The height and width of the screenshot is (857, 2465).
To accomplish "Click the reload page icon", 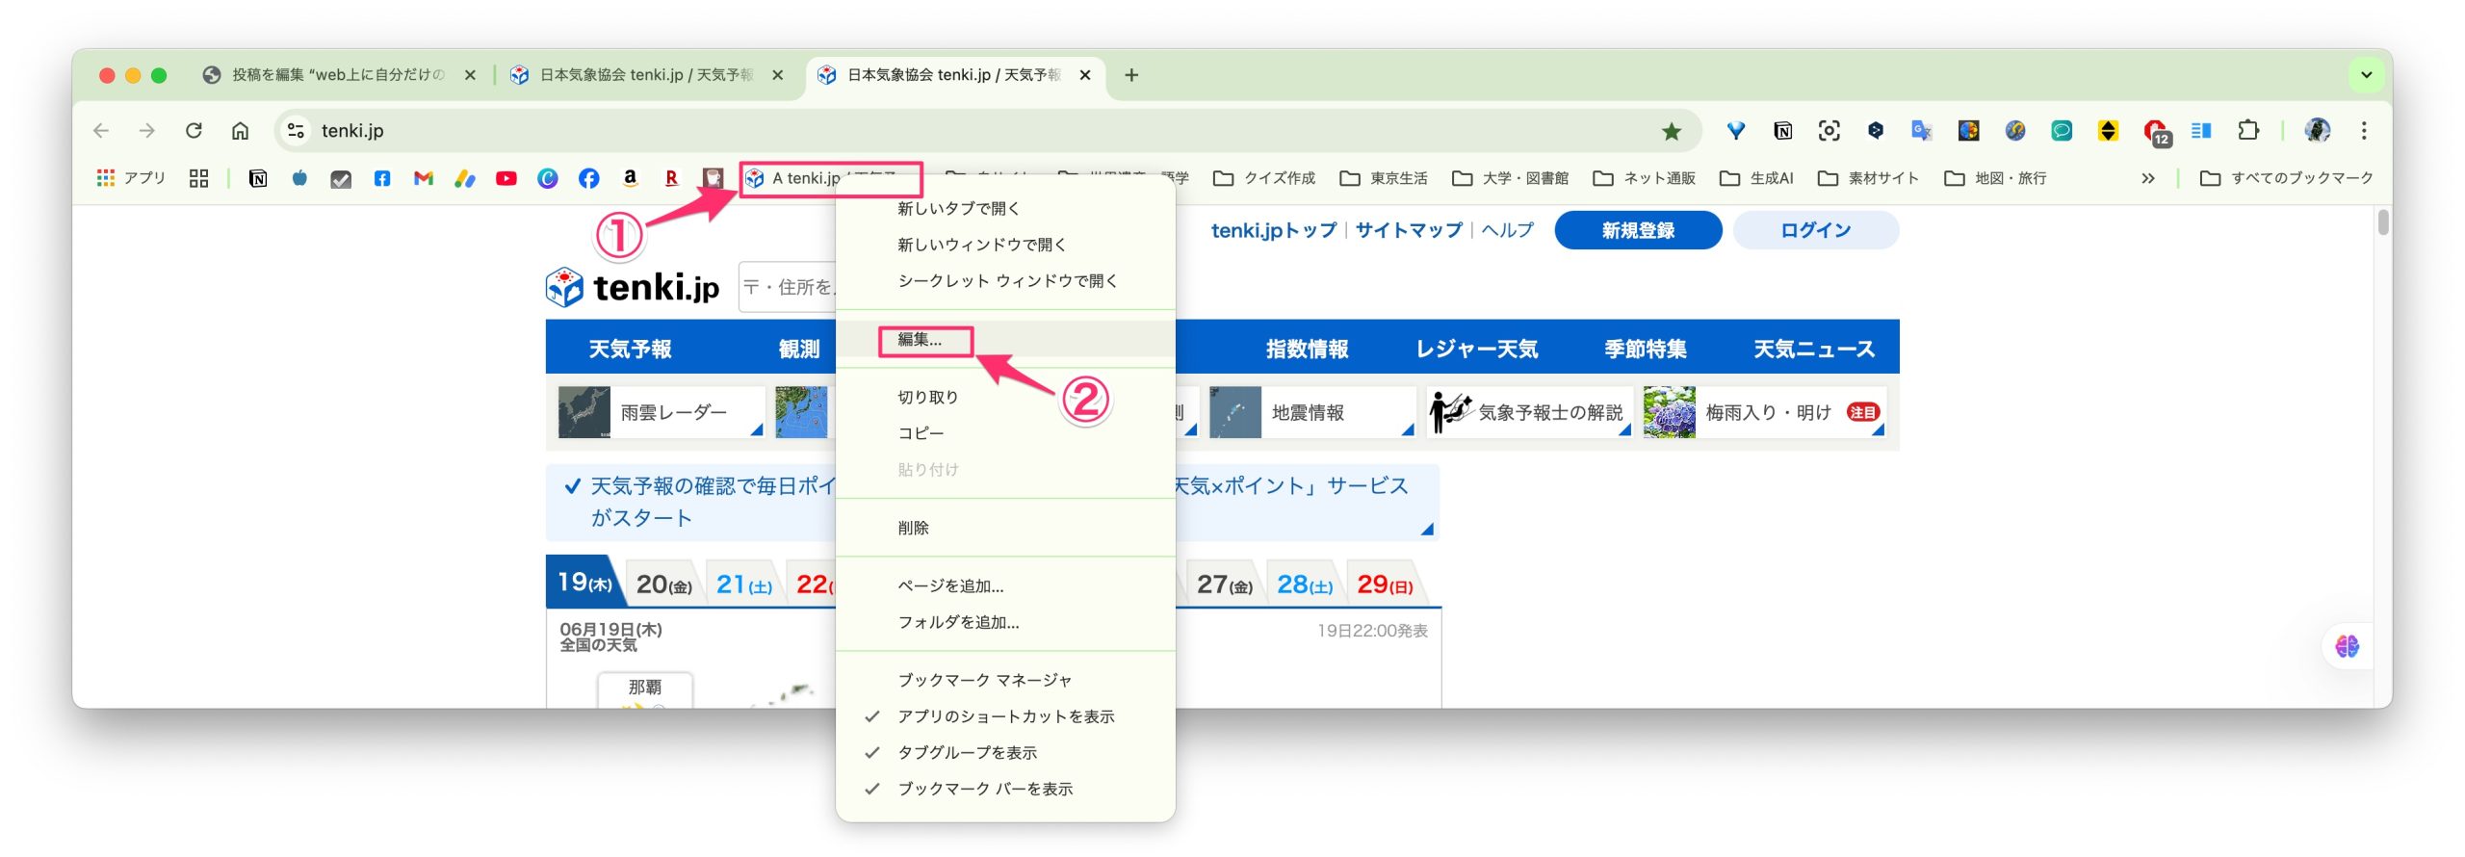I will click(194, 130).
